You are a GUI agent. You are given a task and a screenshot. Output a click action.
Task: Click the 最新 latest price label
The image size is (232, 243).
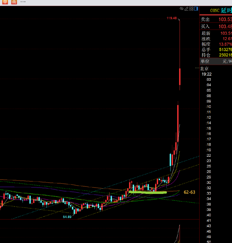pos(206,33)
